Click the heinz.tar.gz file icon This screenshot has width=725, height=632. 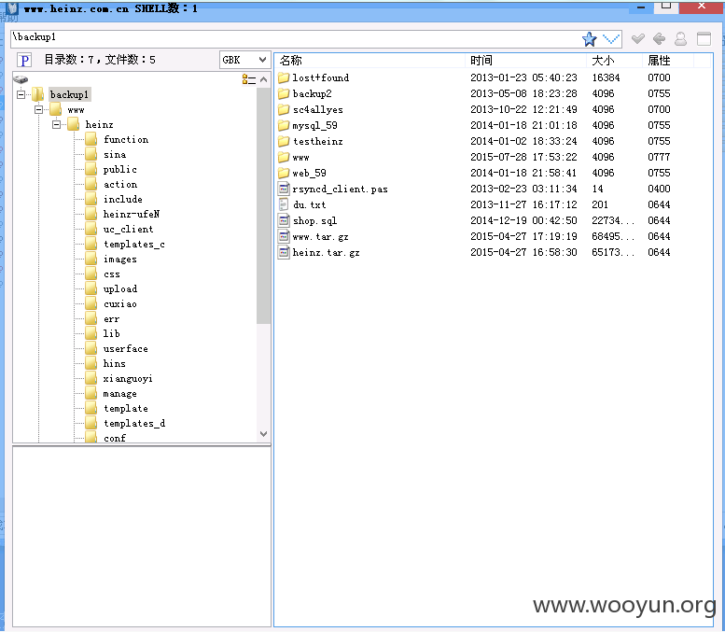pos(284,252)
